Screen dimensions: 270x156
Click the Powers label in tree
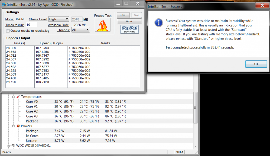pos(26,126)
